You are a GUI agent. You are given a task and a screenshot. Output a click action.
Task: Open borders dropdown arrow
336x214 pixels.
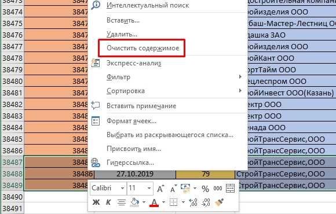[183, 202]
